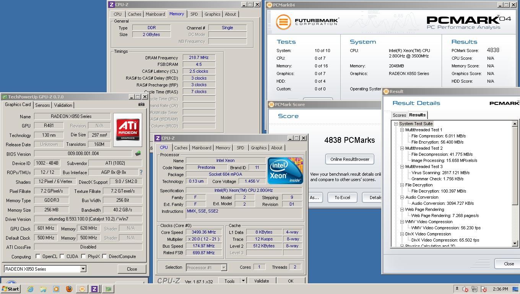Collapse the System Test Suite node
This screenshot has width=520, height=294.
(x=396, y=124)
